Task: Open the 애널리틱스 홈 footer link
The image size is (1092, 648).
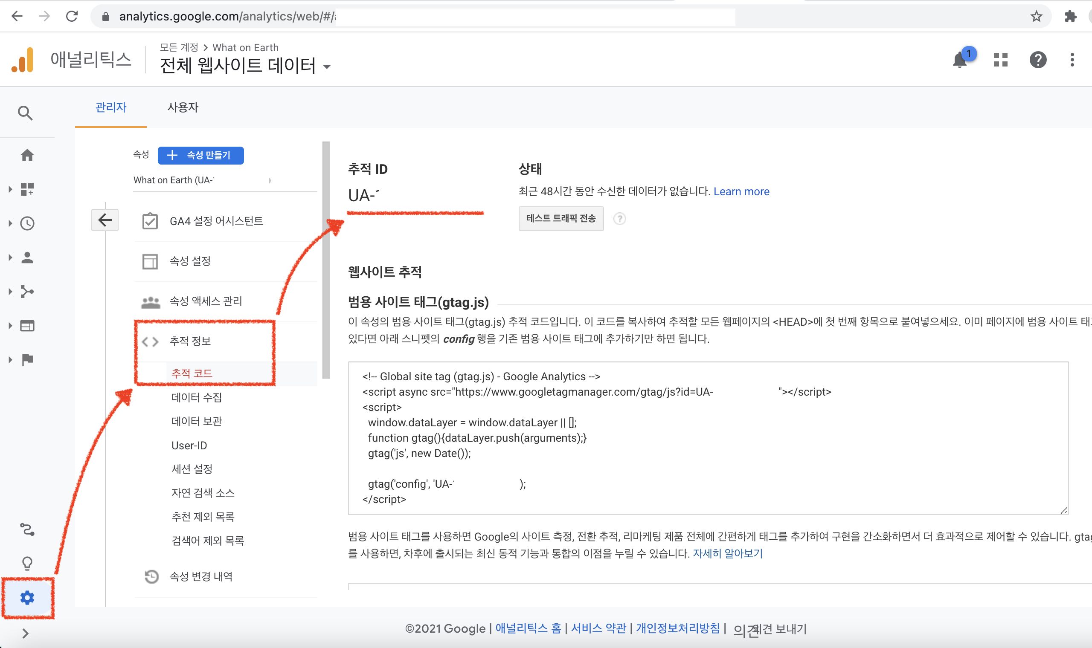Action: pyautogui.click(x=528, y=628)
